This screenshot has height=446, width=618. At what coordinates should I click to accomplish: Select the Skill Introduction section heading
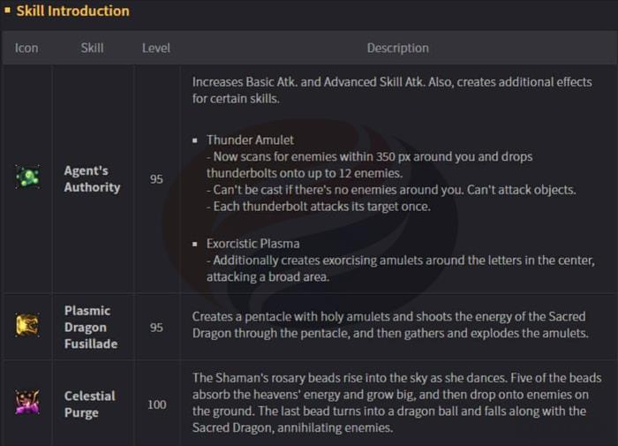click(72, 11)
